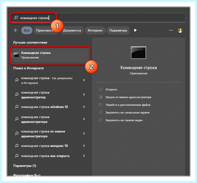This screenshot has height=183, width=197.
Task: Click Открыть action
Action: click(x=111, y=89)
